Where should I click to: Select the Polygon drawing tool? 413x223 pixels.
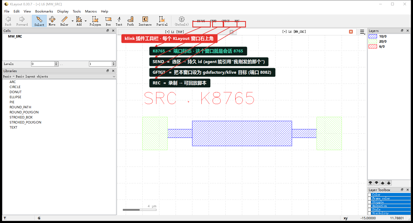pyautogui.click(x=95, y=21)
